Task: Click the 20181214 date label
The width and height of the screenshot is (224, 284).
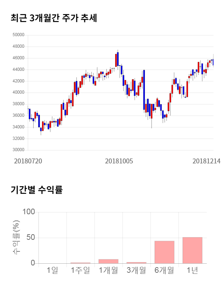Action: point(206,161)
